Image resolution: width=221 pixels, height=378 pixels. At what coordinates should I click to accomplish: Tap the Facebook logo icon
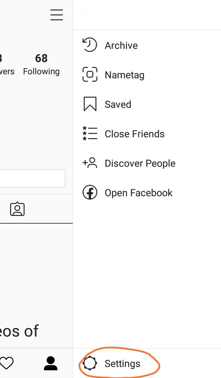[90, 192]
